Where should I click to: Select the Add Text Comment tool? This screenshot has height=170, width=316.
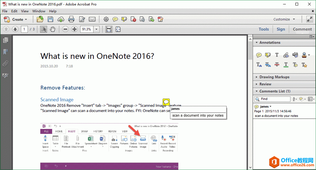click(x=277, y=55)
